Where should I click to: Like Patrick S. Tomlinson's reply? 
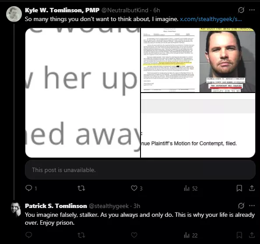tap(134, 235)
